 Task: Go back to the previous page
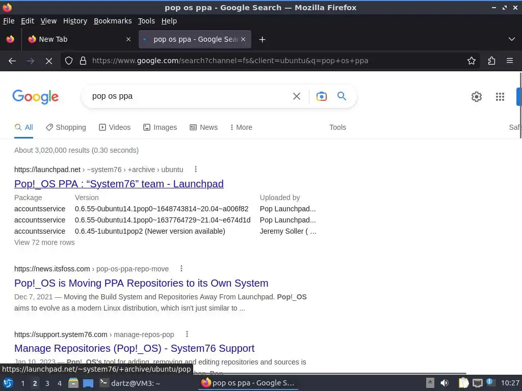click(12, 61)
